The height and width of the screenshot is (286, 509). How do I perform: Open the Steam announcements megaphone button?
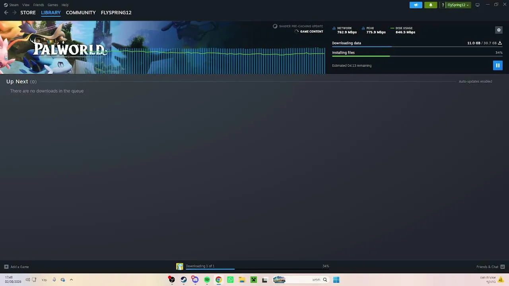coord(416,5)
